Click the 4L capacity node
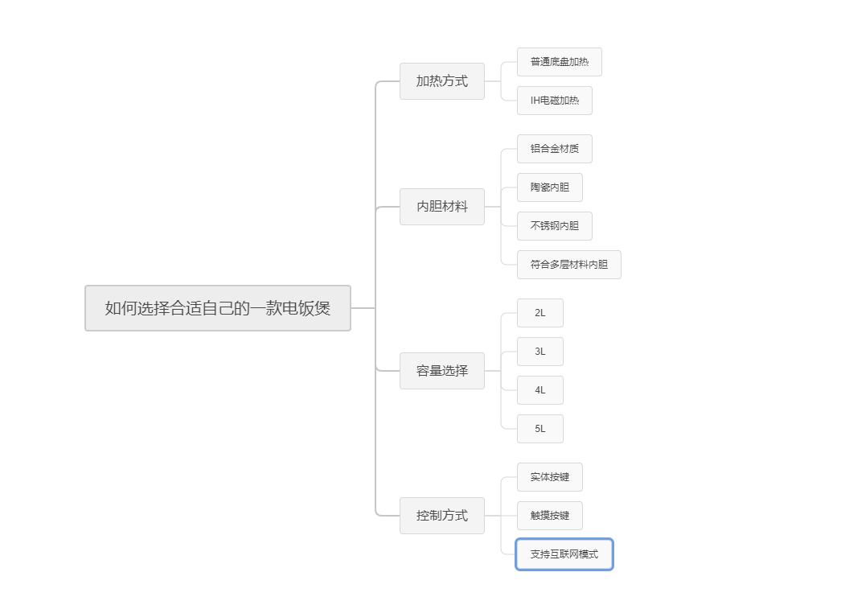841x601 pixels. click(x=539, y=390)
